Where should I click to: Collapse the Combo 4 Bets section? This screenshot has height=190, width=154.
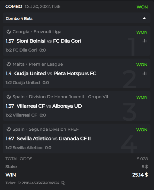[x=144, y=18]
